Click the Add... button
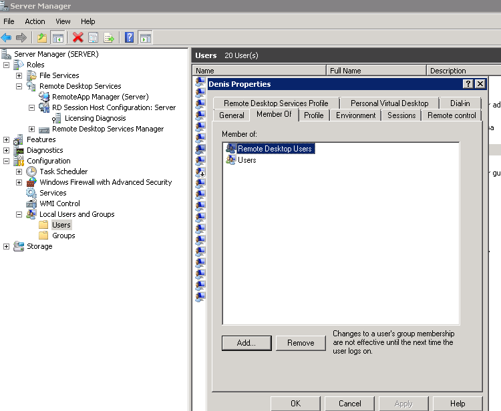The width and height of the screenshot is (501, 411). [246, 343]
